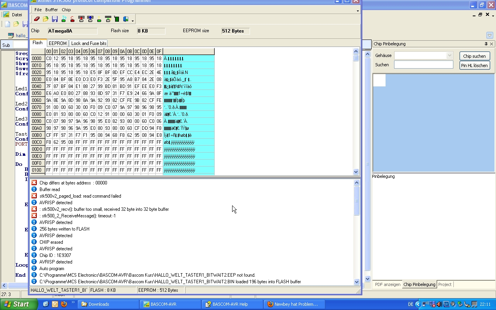Click the volume speaker tray icon

pyautogui.click(x=453, y=304)
